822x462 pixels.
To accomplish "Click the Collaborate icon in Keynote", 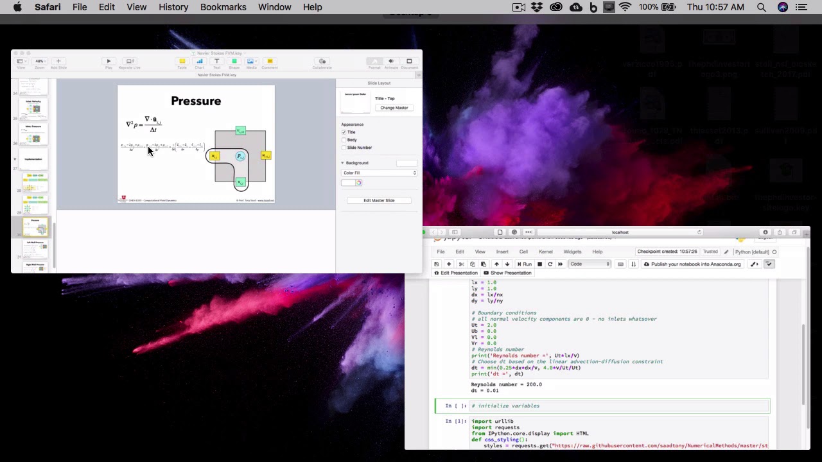I will (x=322, y=62).
